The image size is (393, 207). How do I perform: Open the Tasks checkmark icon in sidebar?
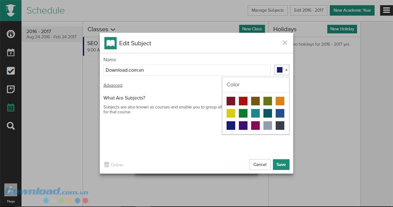pos(11,71)
